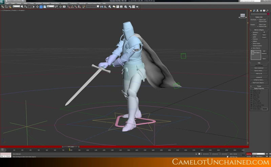The image size is (271, 167).
Task: Click the ViewCube in the viewport corner
Action: pyautogui.click(x=243, y=16)
